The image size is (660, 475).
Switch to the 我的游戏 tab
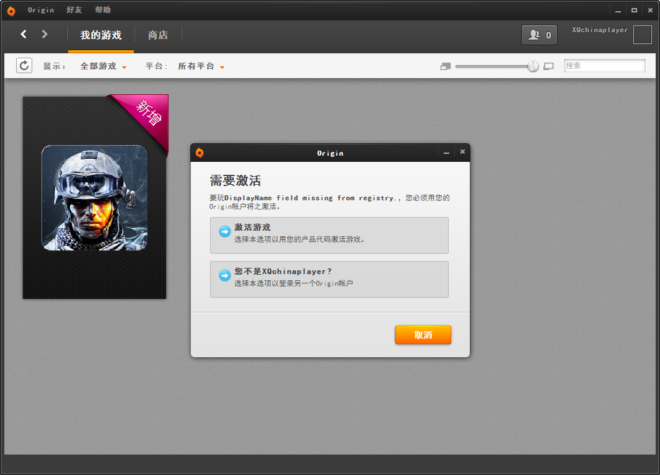coord(101,35)
